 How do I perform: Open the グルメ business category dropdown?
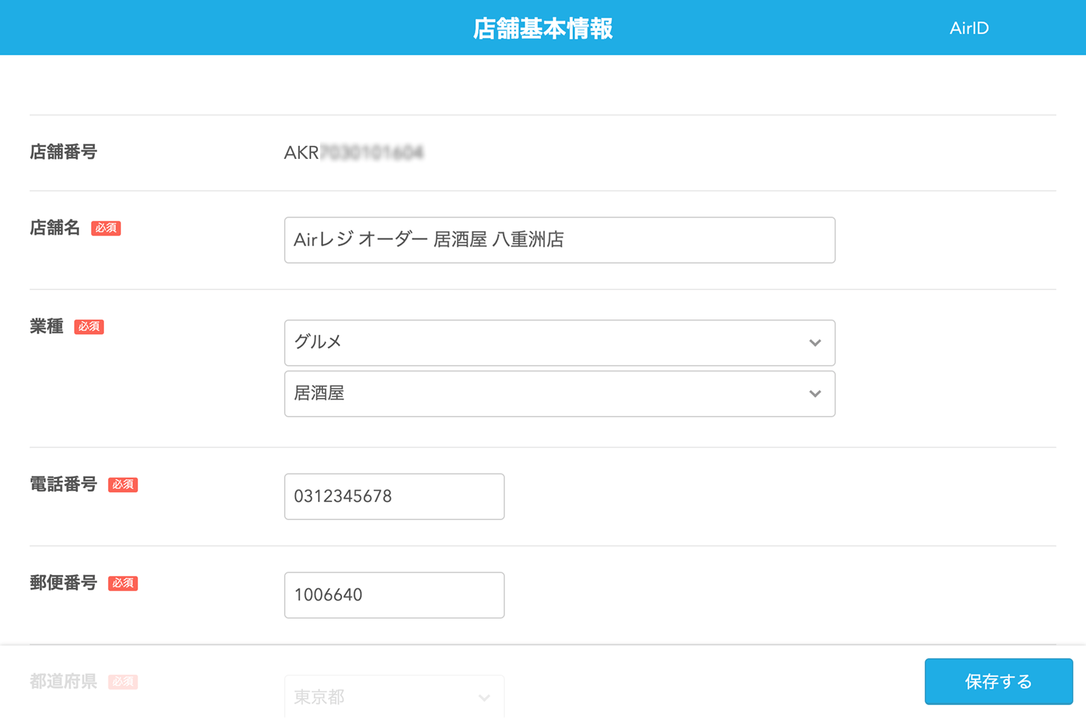click(x=559, y=343)
